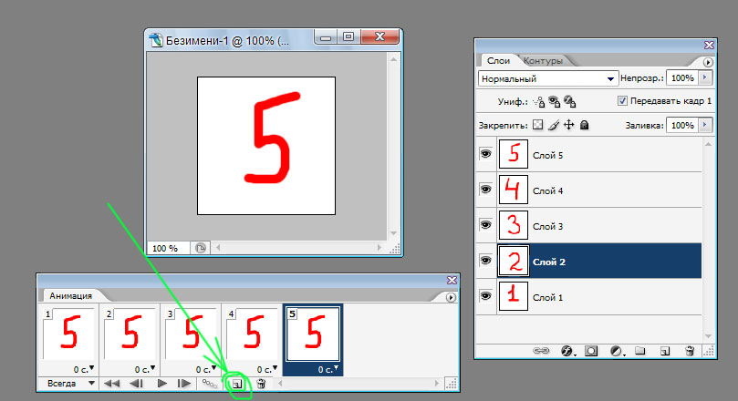Lock layer position with move icon
This screenshot has width=738, height=401.
click(x=568, y=125)
